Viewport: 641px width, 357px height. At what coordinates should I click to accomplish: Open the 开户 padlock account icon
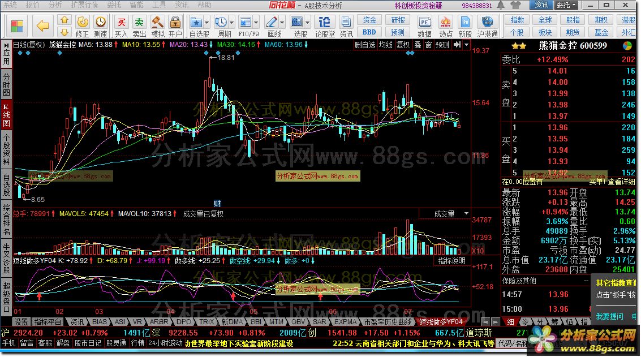click(175, 26)
